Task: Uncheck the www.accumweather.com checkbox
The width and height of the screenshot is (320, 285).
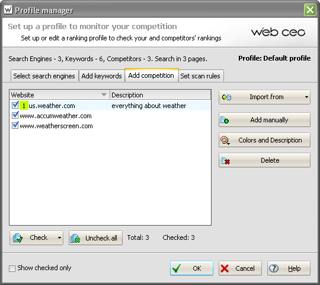Action: [x=15, y=115]
